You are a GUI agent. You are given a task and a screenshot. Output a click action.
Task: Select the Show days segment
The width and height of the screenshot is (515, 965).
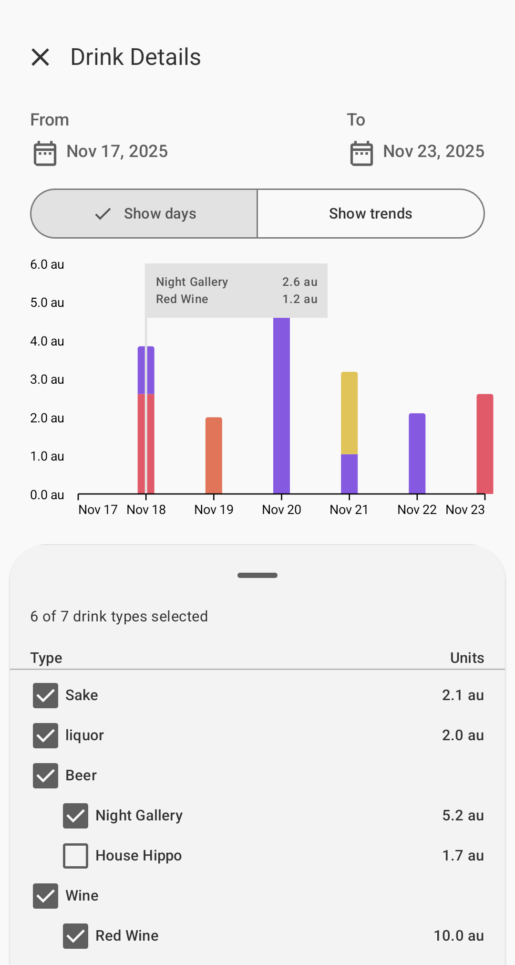(144, 213)
